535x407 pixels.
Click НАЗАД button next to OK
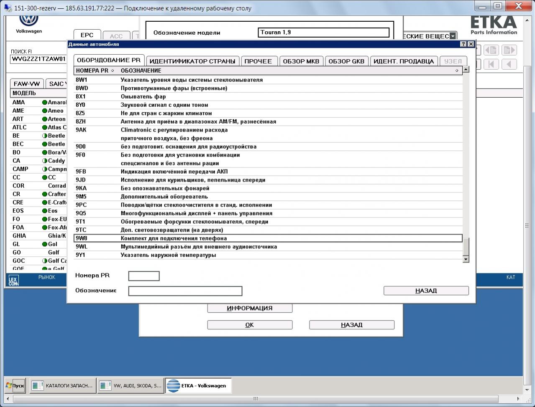click(351, 325)
